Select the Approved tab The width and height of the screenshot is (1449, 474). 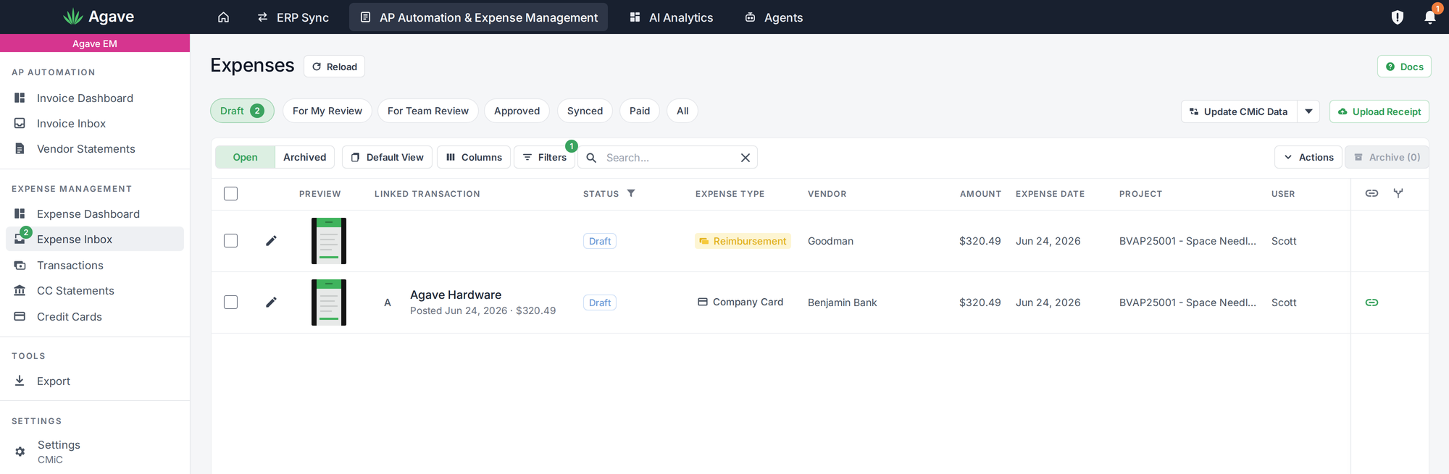click(x=517, y=111)
